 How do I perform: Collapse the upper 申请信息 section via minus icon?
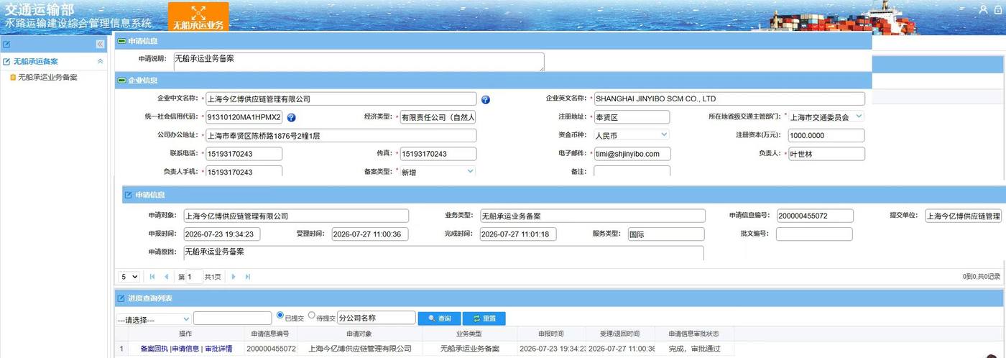(x=121, y=42)
